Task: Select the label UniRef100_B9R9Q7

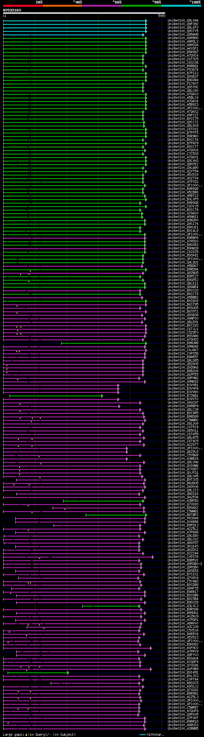Action: [x=183, y=52]
